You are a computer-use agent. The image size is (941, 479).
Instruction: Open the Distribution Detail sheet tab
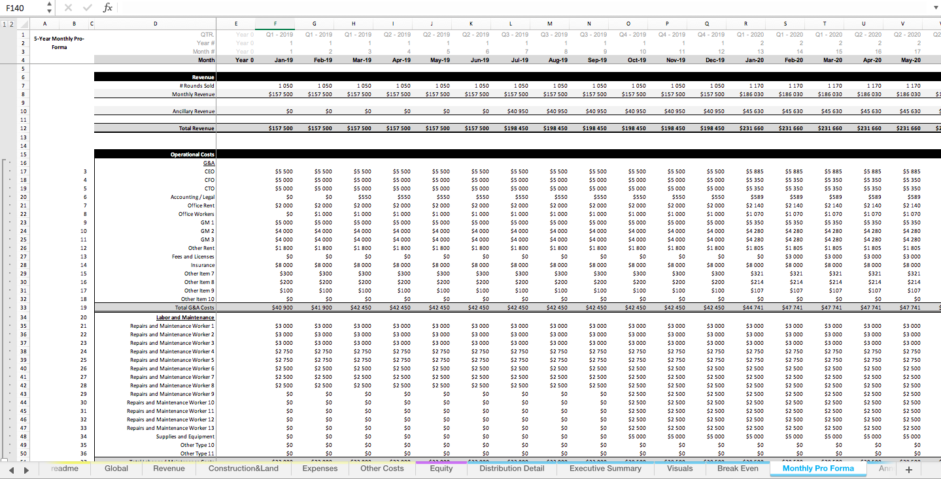(x=511, y=469)
